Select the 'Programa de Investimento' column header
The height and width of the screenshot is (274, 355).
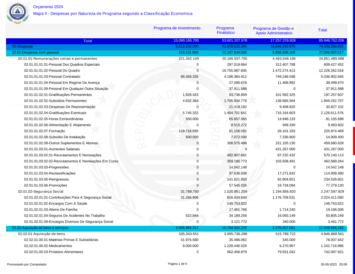pyautogui.click(x=177, y=28)
